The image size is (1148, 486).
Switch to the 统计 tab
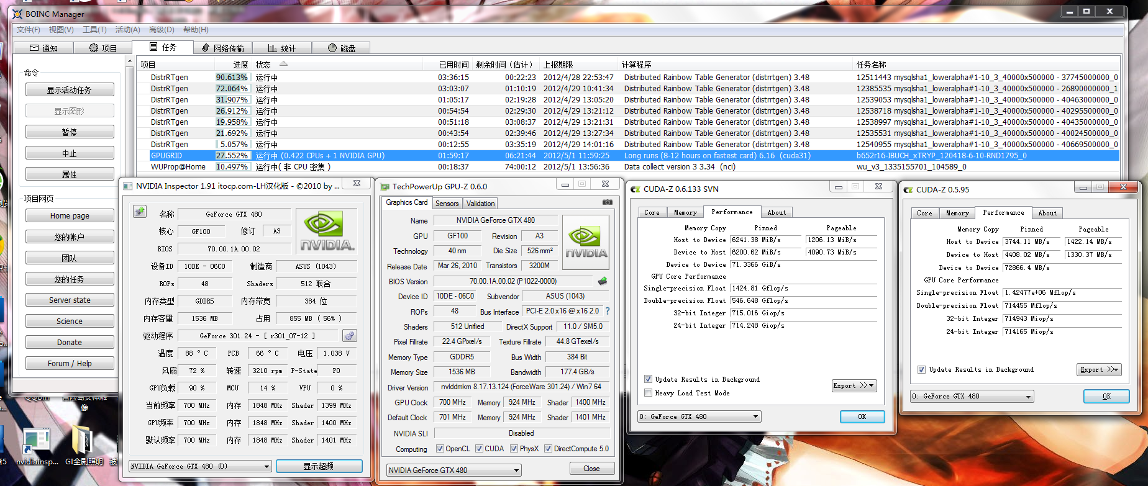click(281, 48)
